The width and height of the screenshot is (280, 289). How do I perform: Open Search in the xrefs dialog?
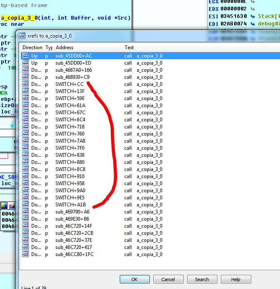point(202,279)
